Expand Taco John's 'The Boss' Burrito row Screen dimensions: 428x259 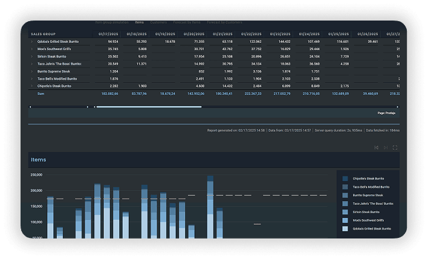click(32, 63)
